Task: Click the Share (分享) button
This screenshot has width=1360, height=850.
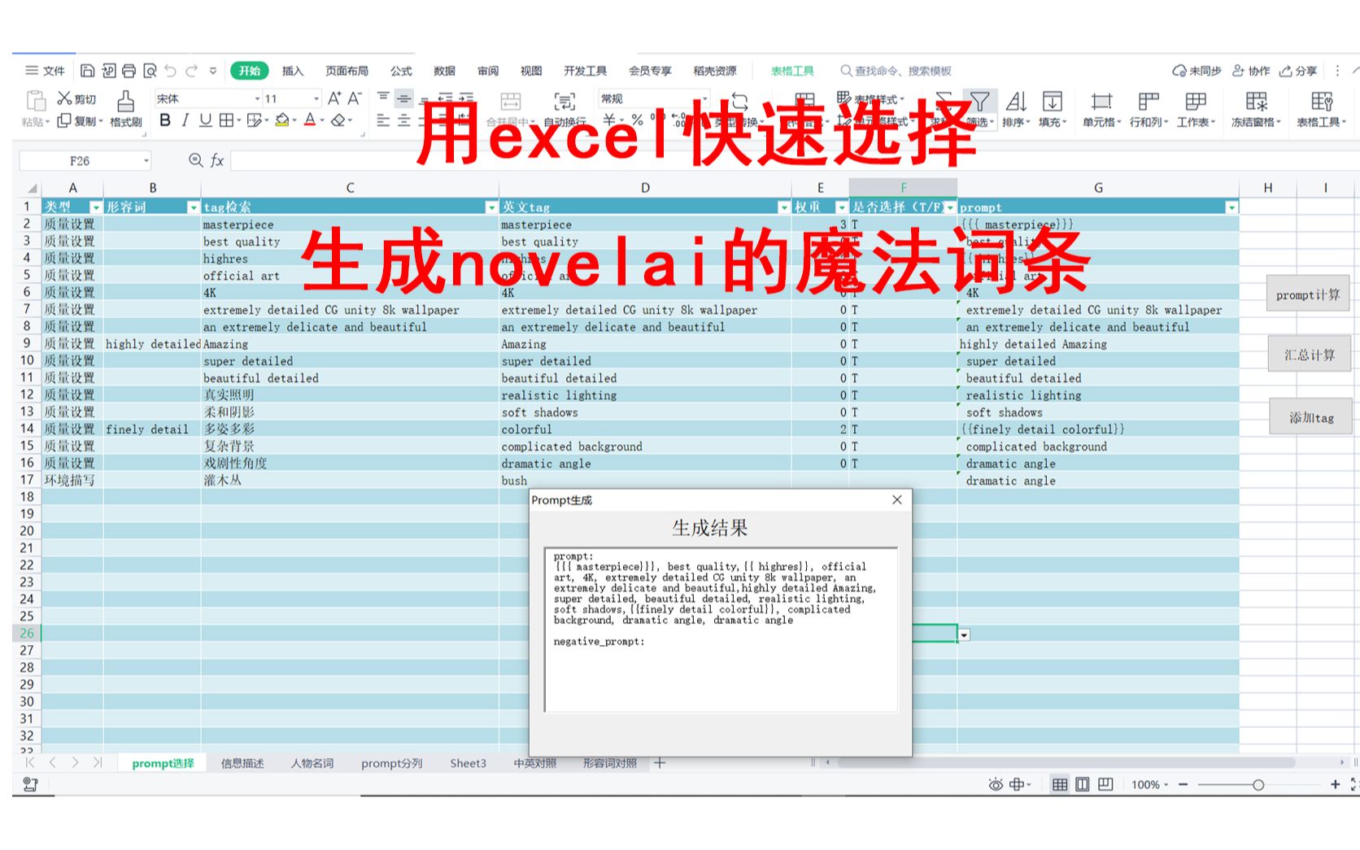Action: click(1298, 71)
